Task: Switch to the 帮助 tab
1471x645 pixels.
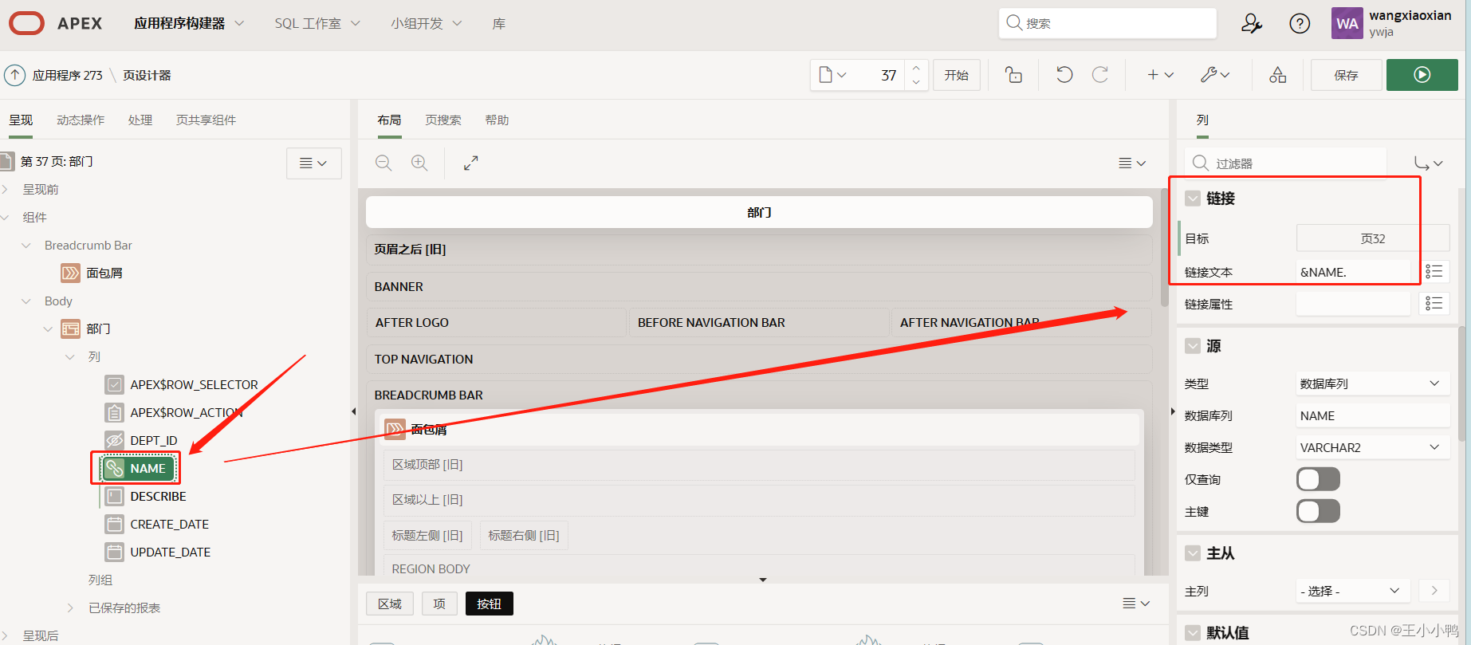Action: (497, 120)
